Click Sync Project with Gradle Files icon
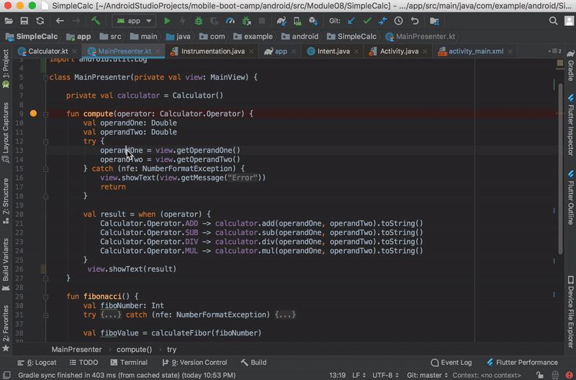576x380 pixels. pyautogui.click(x=282, y=21)
